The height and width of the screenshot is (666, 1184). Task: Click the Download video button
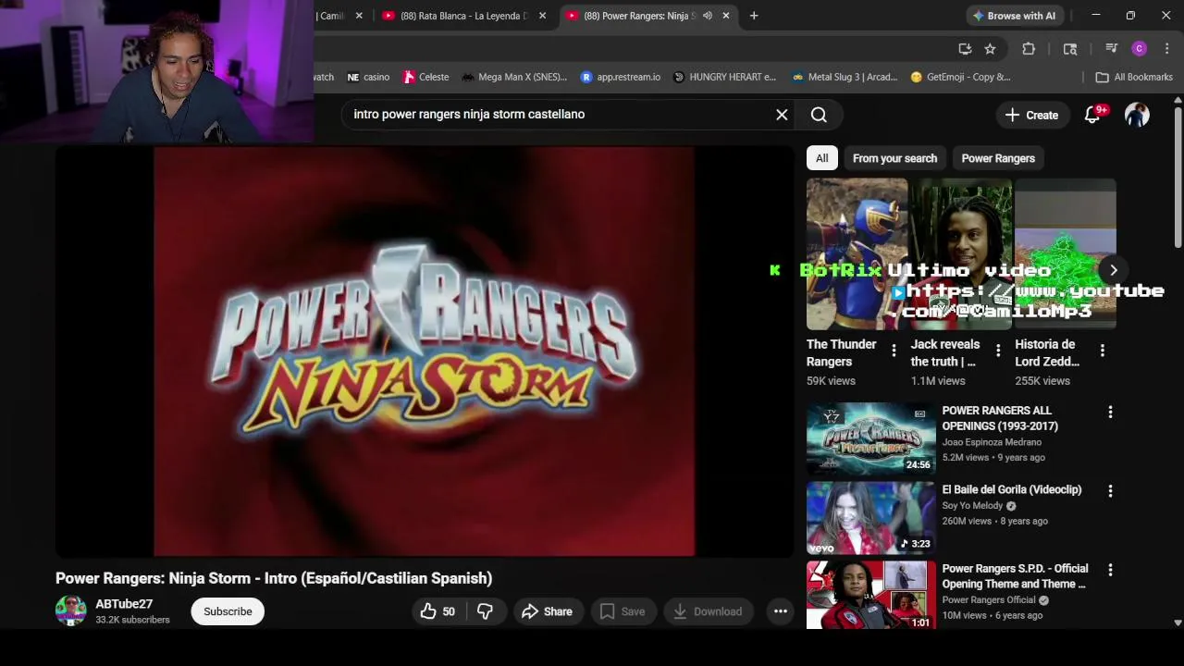click(x=708, y=611)
